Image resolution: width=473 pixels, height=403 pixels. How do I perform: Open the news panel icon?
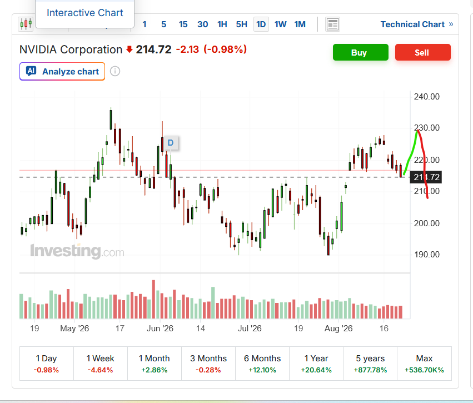coord(332,24)
